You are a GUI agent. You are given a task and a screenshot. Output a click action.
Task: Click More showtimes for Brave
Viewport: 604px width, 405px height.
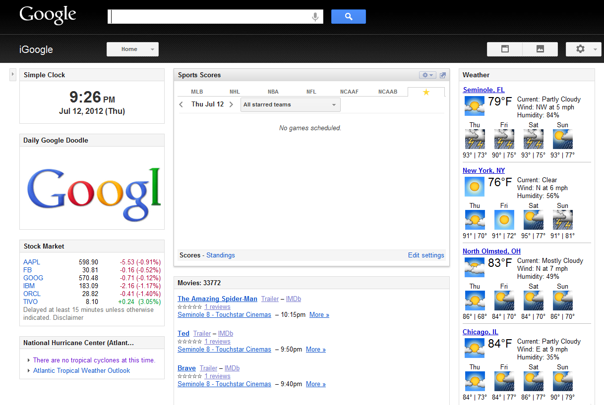[x=316, y=384]
